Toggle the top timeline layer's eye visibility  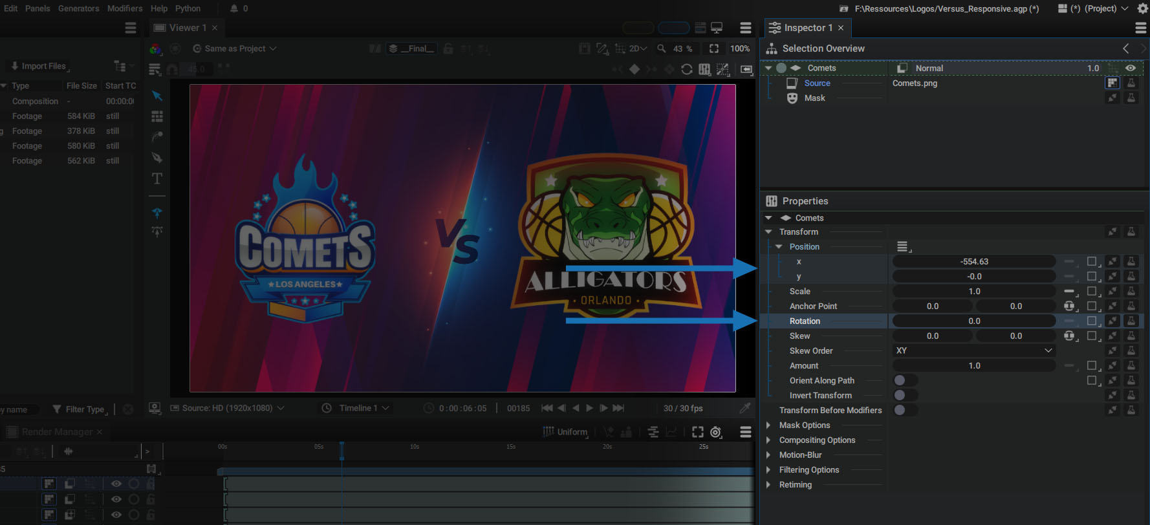coord(116,484)
